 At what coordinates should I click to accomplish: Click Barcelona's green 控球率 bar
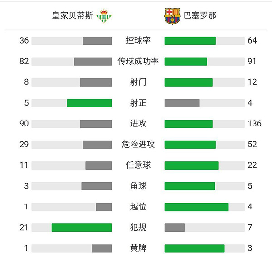click(190, 41)
